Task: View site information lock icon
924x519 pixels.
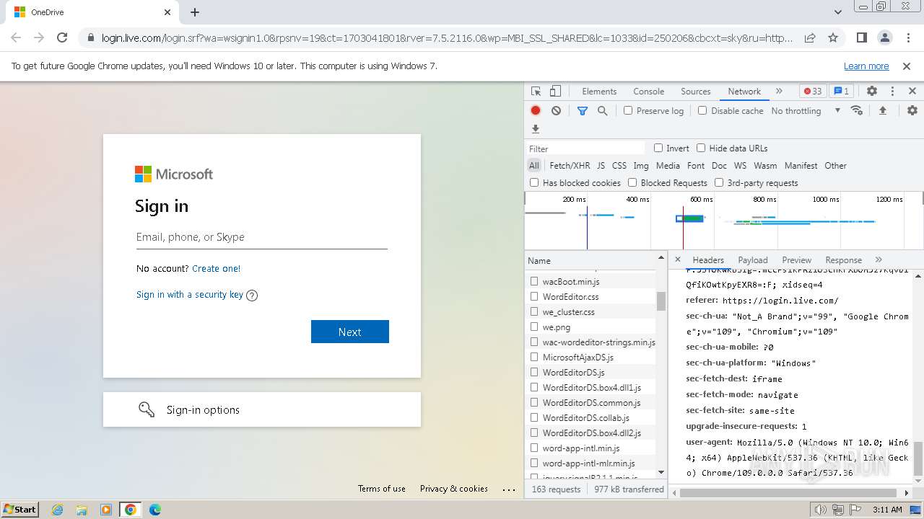Action: click(x=90, y=37)
